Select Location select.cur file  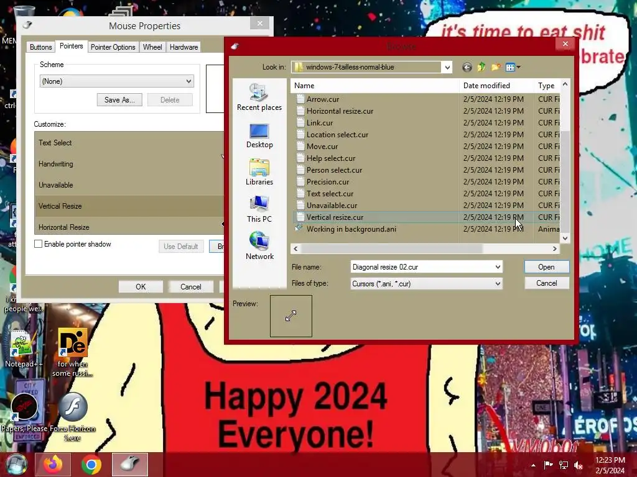(x=426, y=134)
